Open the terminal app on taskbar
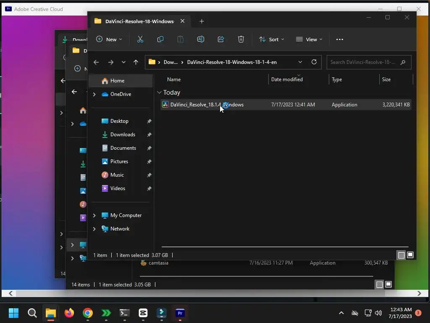This screenshot has height=323, width=430. [x=124, y=313]
